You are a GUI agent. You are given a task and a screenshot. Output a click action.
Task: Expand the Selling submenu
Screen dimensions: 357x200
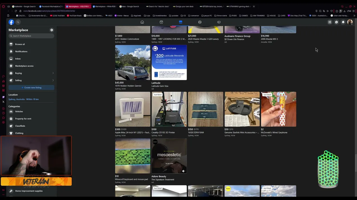point(53,80)
